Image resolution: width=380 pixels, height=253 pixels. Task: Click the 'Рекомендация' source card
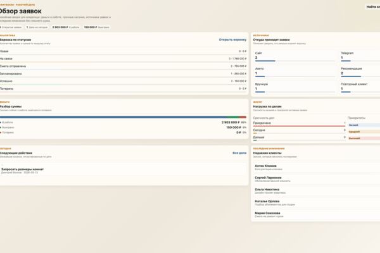click(360, 72)
